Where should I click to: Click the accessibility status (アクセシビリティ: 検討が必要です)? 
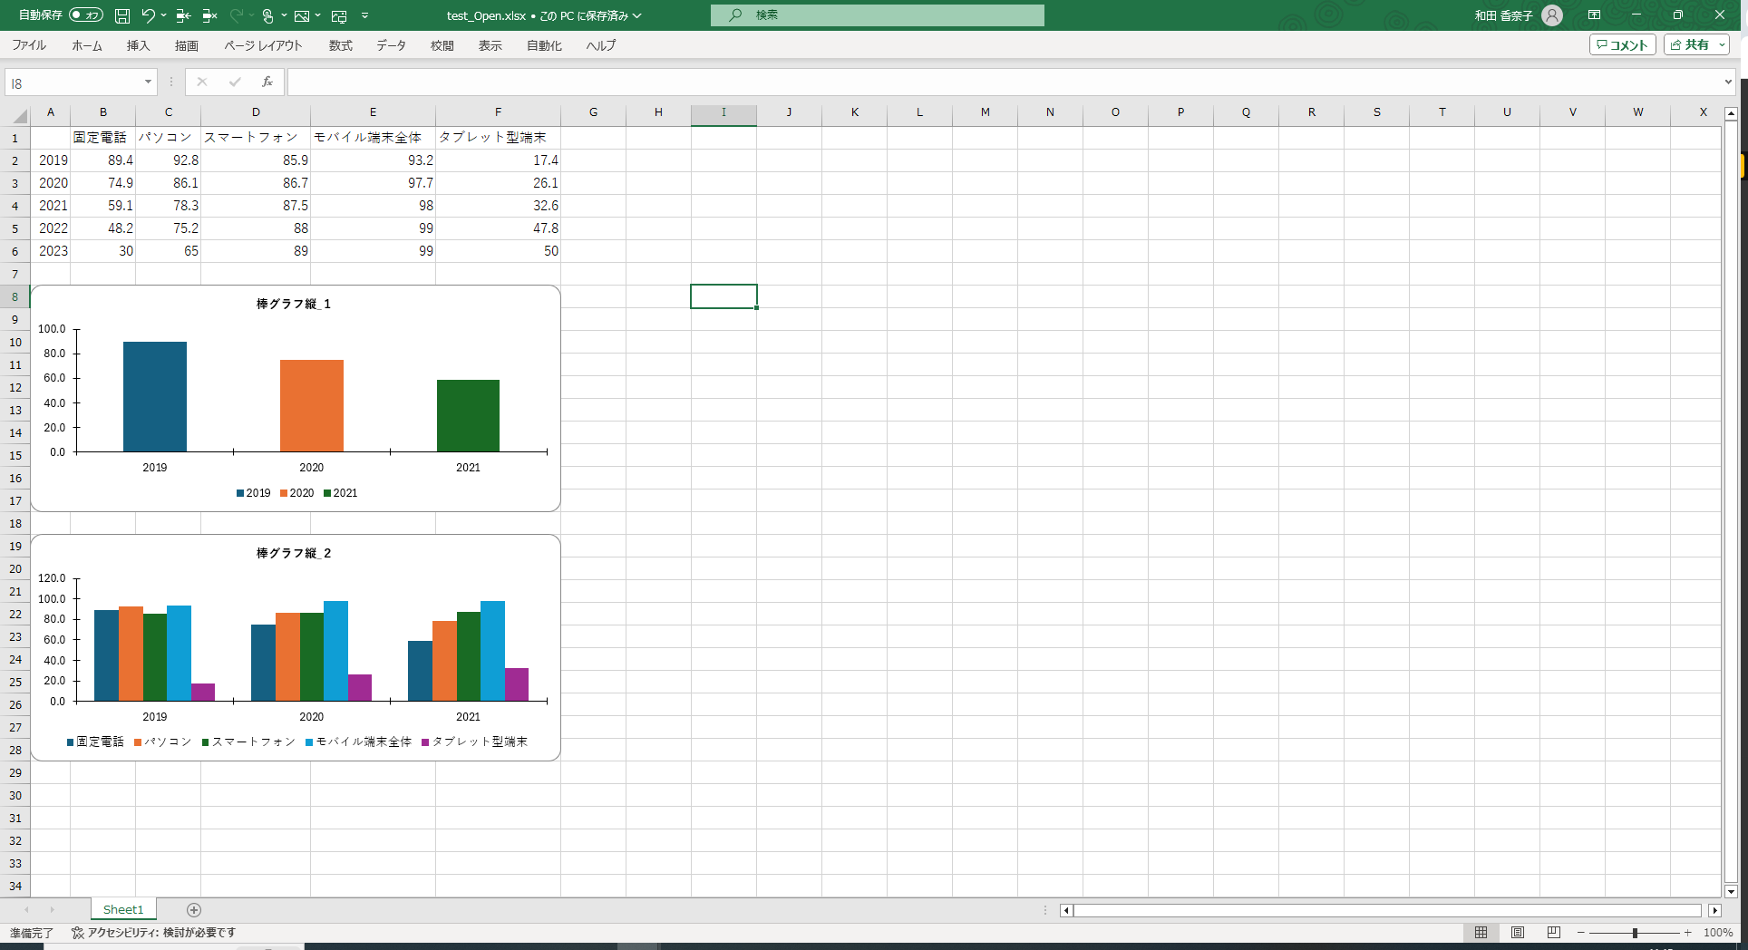click(x=153, y=933)
